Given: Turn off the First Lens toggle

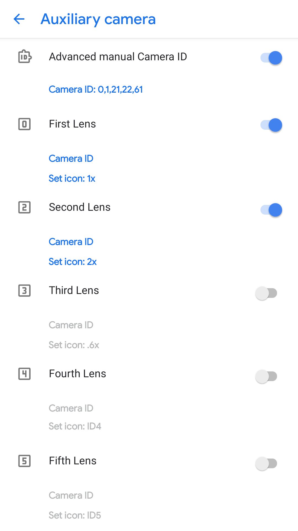Looking at the screenshot, I should pos(271,125).
